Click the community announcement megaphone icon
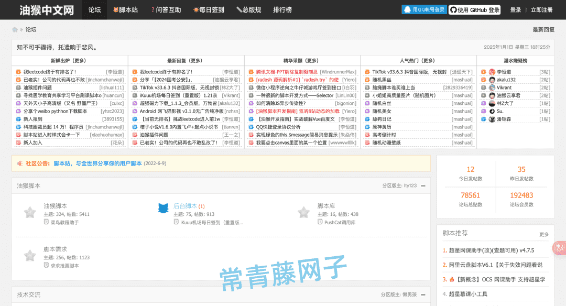 (x=19, y=163)
